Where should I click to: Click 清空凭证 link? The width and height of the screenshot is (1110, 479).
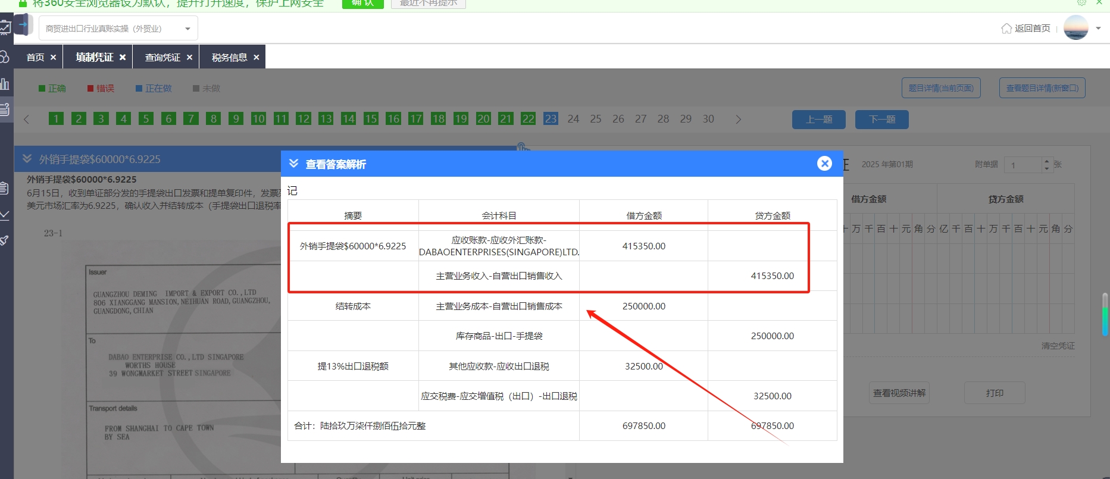[x=1058, y=346]
